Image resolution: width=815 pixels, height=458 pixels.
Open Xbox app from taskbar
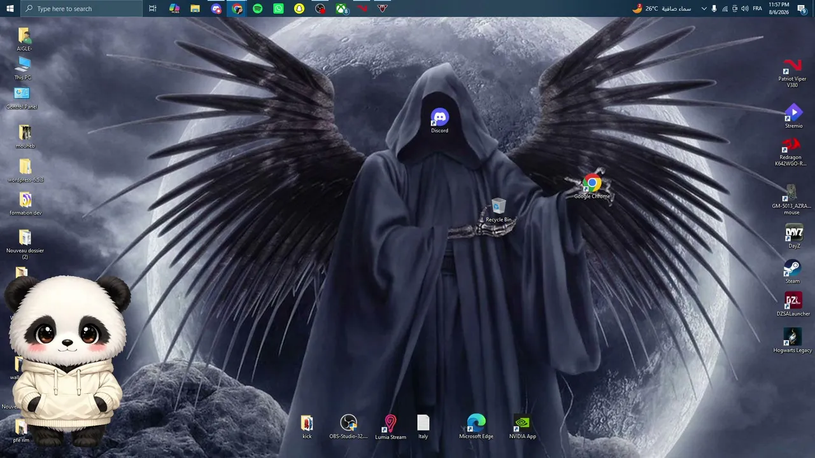[x=342, y=8]
